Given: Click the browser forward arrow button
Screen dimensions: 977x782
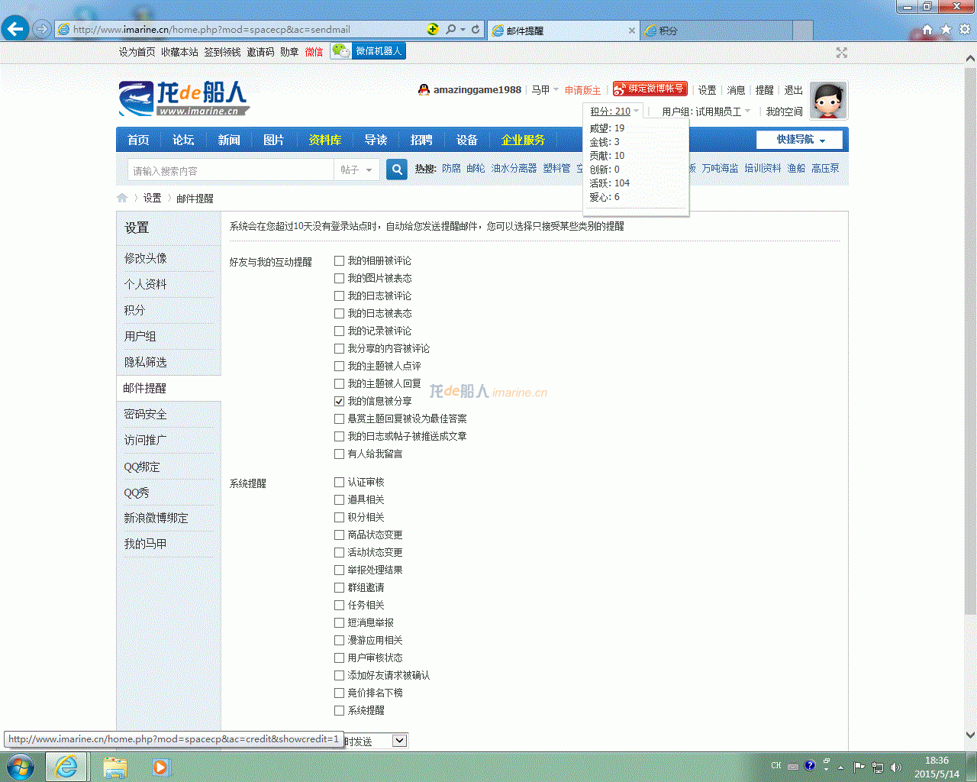Looking at the screenshot, I should pyautogui.click(x=42, y=29).
